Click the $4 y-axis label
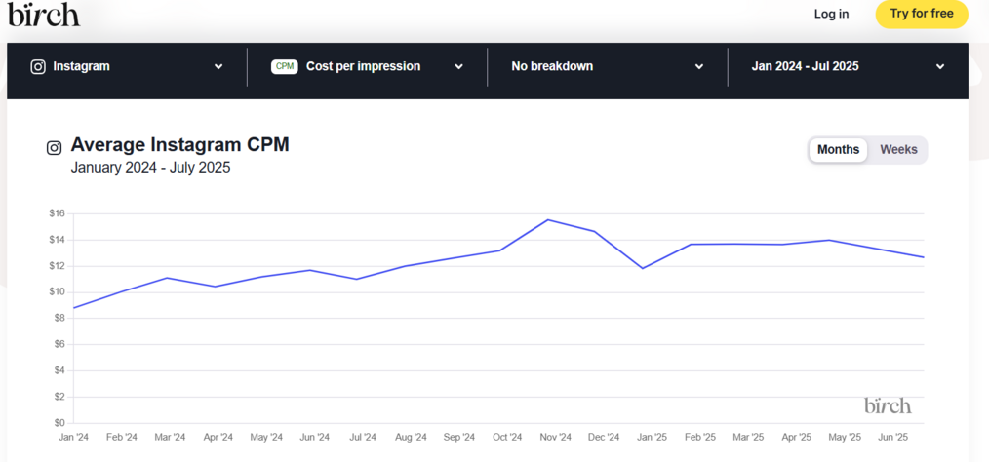 point(59,370)
